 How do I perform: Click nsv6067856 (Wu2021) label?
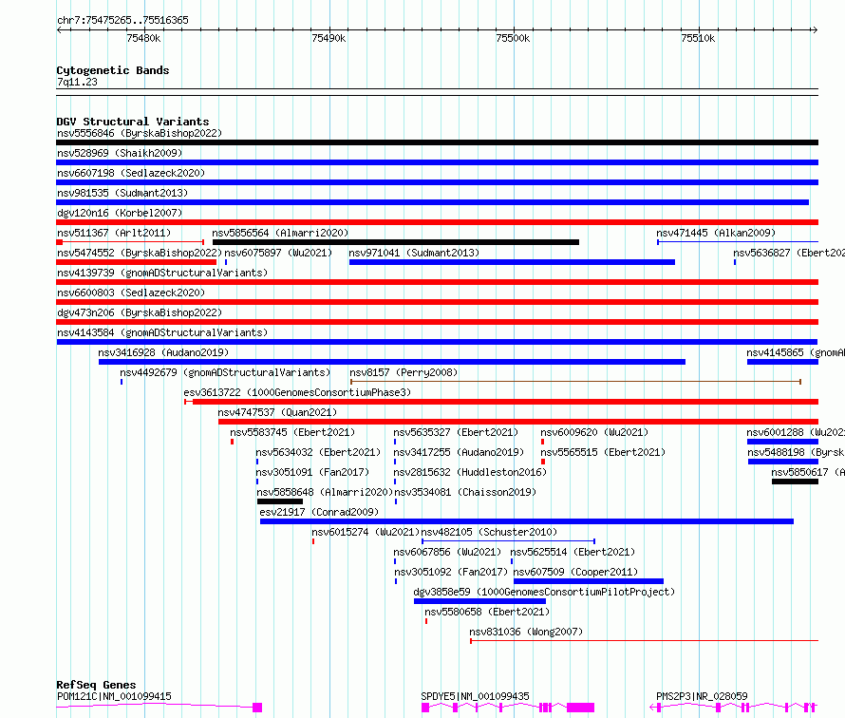click(447, 552)
